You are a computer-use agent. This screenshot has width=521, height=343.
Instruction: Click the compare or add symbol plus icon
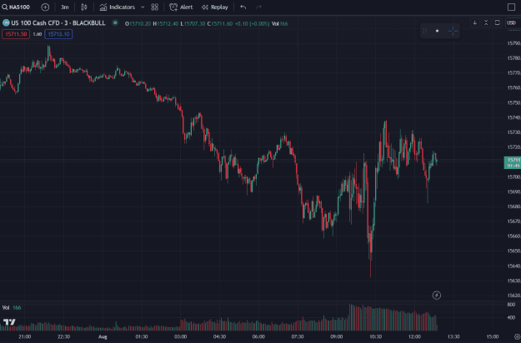45,7
